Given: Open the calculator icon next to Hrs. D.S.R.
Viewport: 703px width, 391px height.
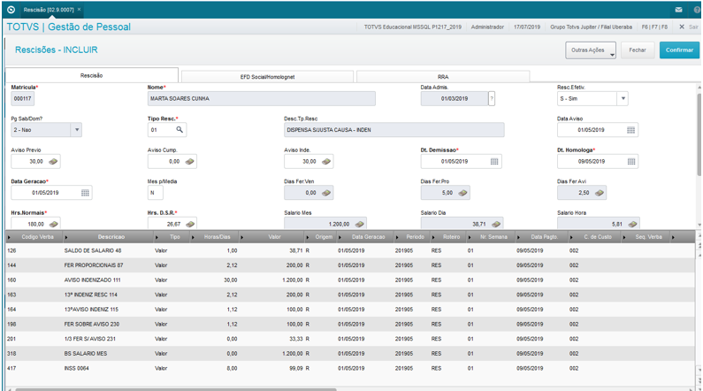Looking at the screenshot, I should (189, 224).
